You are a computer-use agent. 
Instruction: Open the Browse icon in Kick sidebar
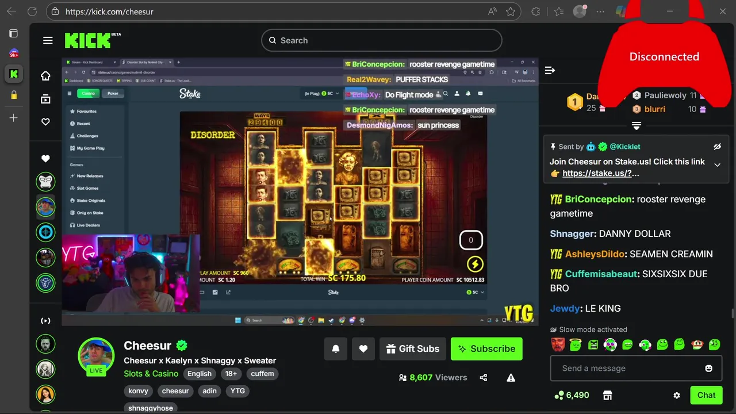(x=45, y=99)
